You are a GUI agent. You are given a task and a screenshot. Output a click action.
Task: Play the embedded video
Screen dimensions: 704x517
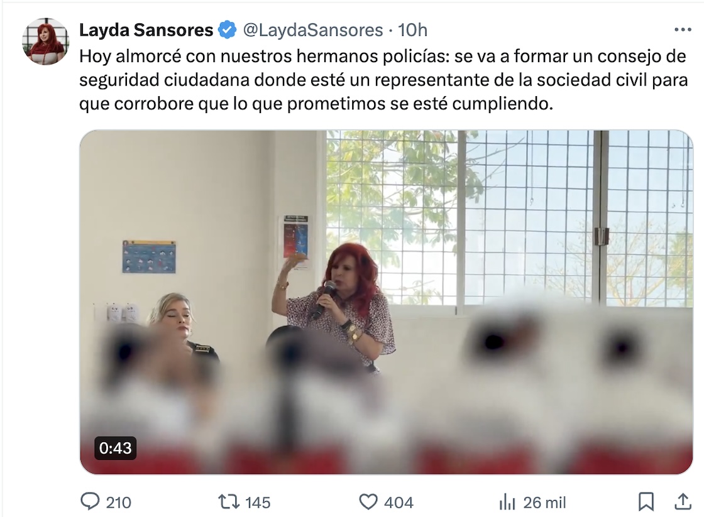386,302
